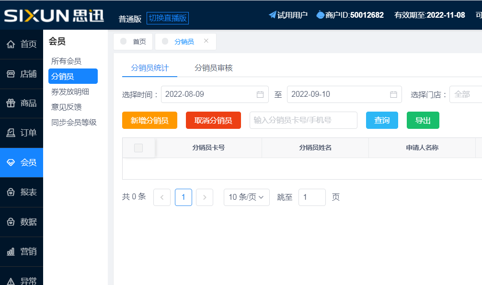Select the 店铺 icon in sidebar
The height and width of the screenshot is (285, 482).
pyautogui.click(x=21, y=73)
